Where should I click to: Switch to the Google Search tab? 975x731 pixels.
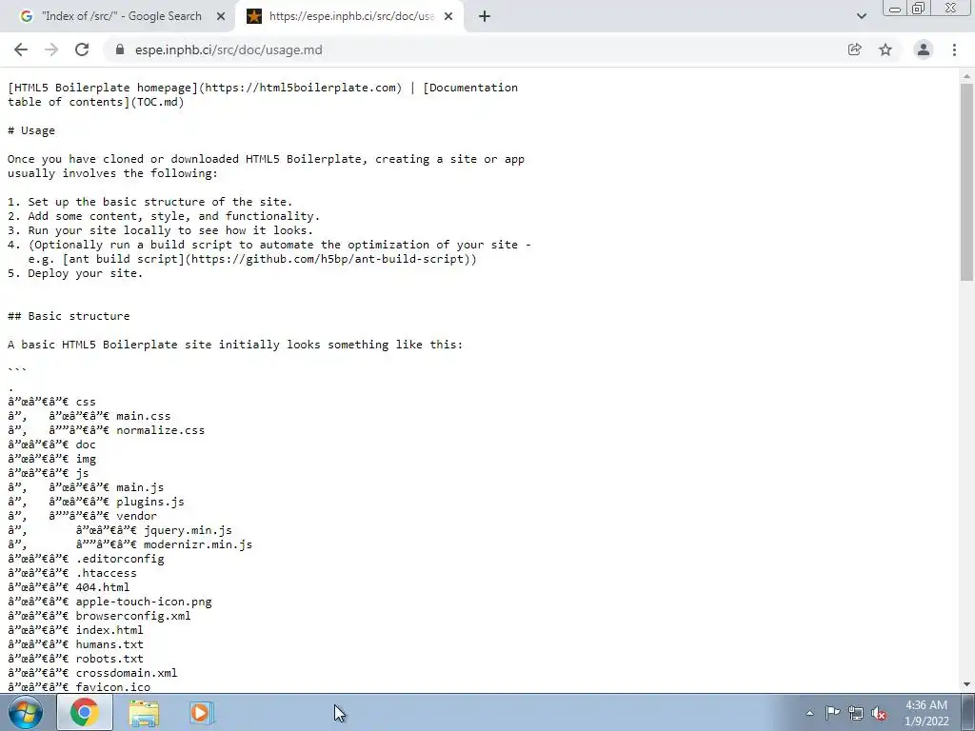point(123,16)
